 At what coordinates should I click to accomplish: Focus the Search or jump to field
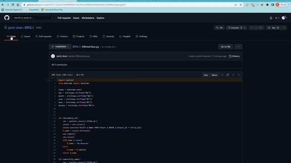pos(34,18)
